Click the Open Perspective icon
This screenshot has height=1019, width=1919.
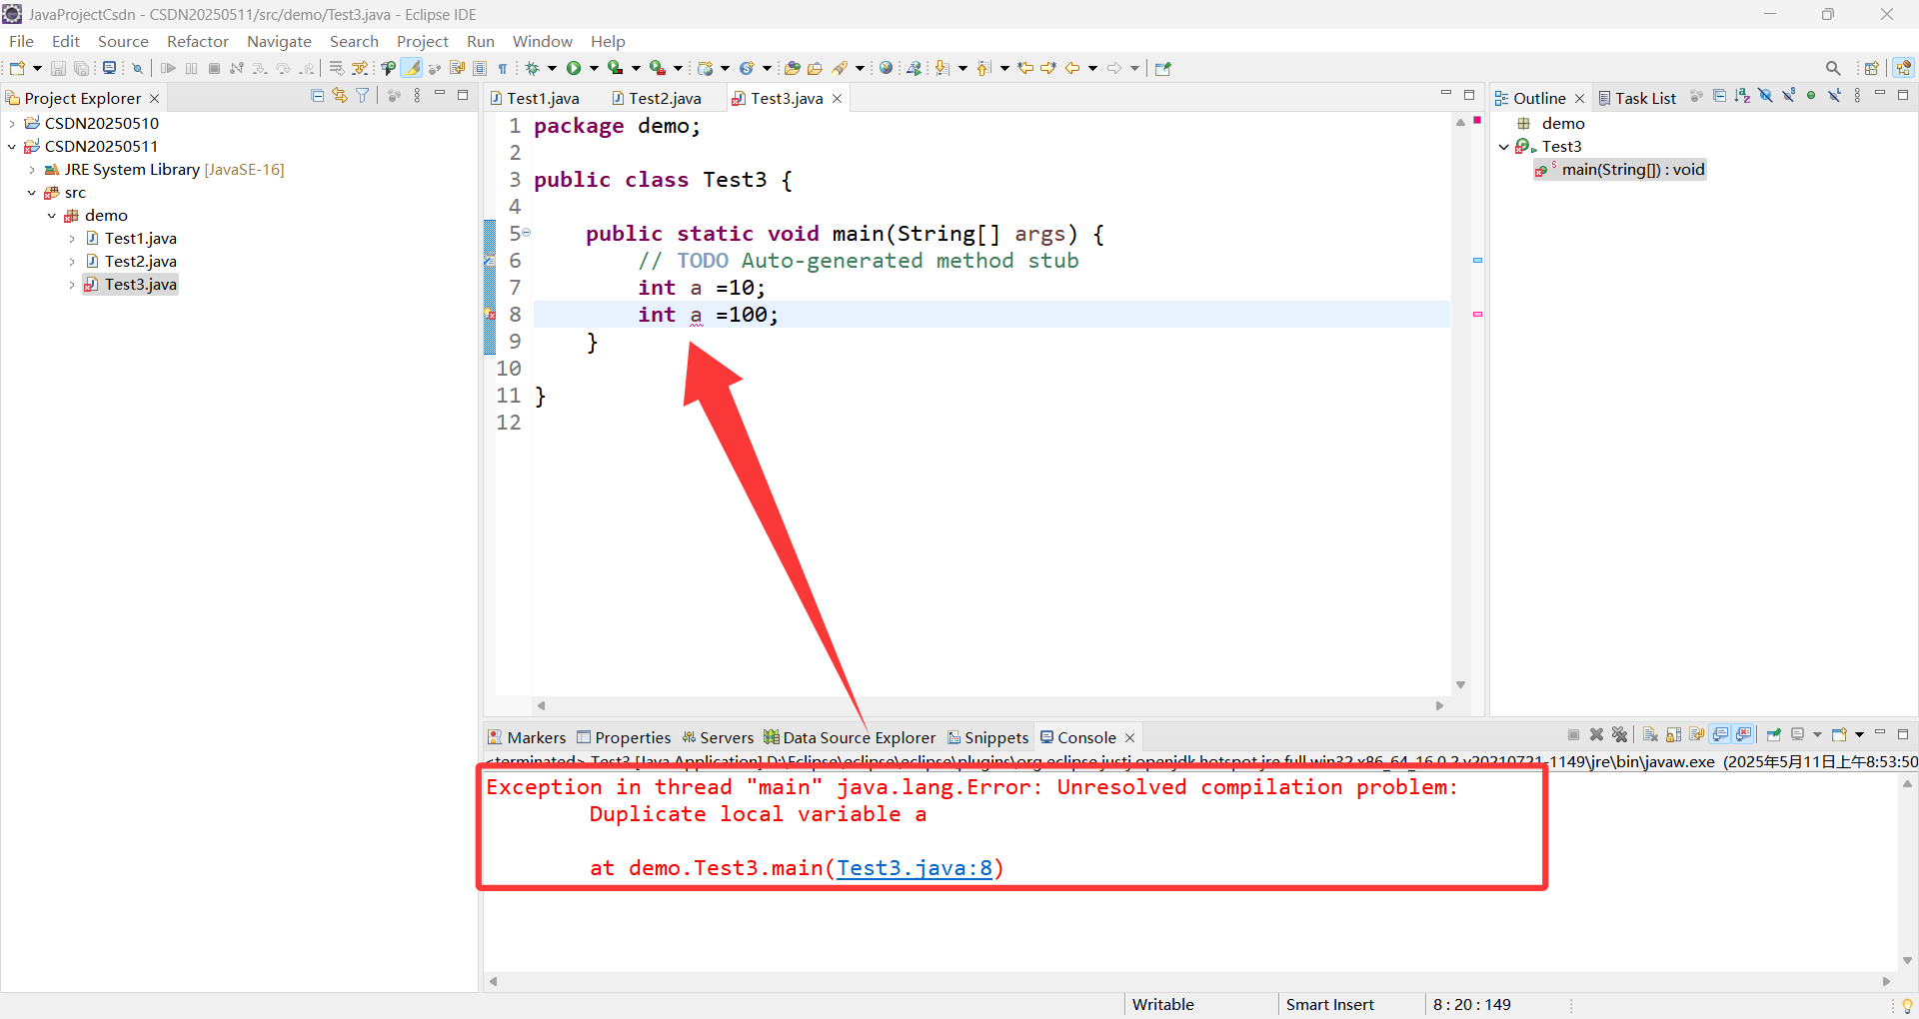coord(1872,68)
